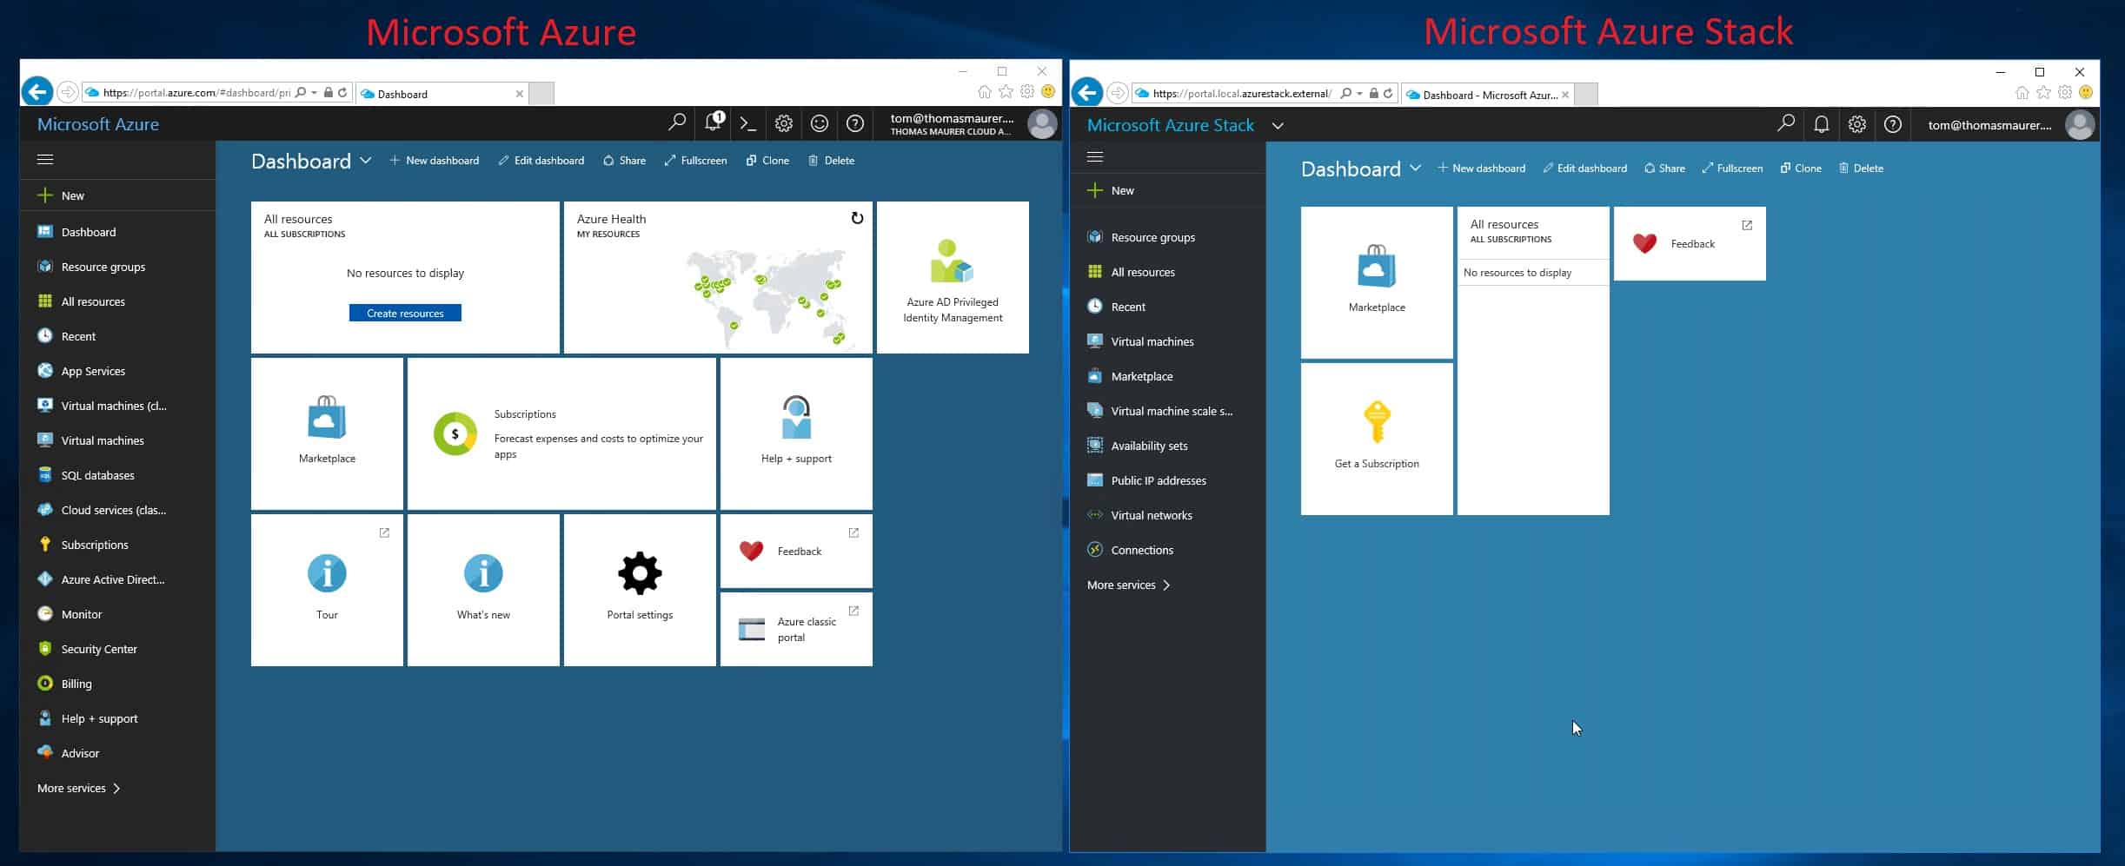Collapse the Azure Stack sidebar hamburger menu
The height and width of the screenshot is (866, 2125).
pos(1095,157)
